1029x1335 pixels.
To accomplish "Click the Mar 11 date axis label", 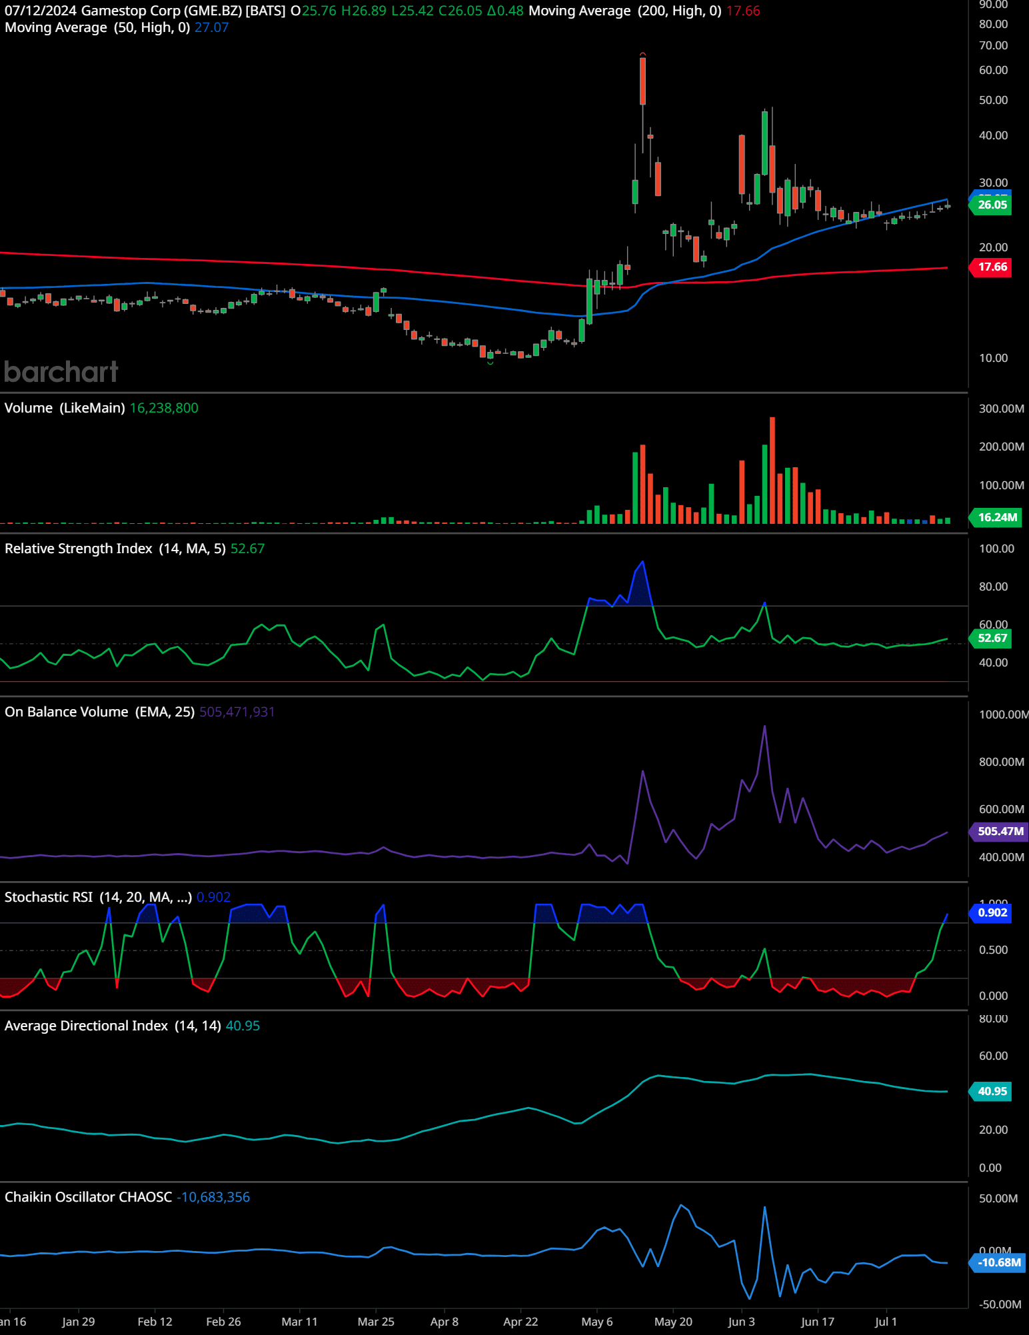I will 300,1322.
